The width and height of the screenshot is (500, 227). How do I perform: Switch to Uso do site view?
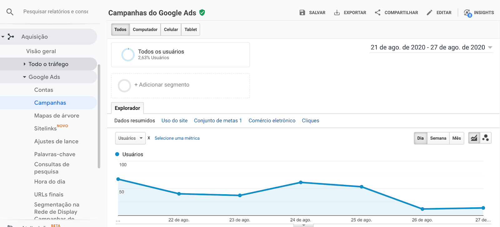point(174,121)
